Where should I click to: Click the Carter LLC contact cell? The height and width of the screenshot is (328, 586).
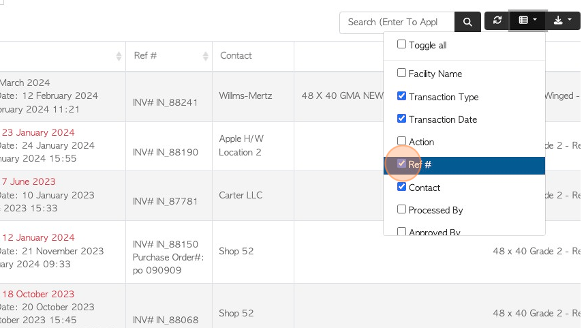(241, 195)
